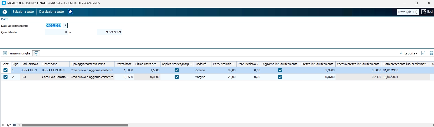Click the Perc. ricalcolo 1 value 99,00

pyautogui.click(x=224, y=70)
